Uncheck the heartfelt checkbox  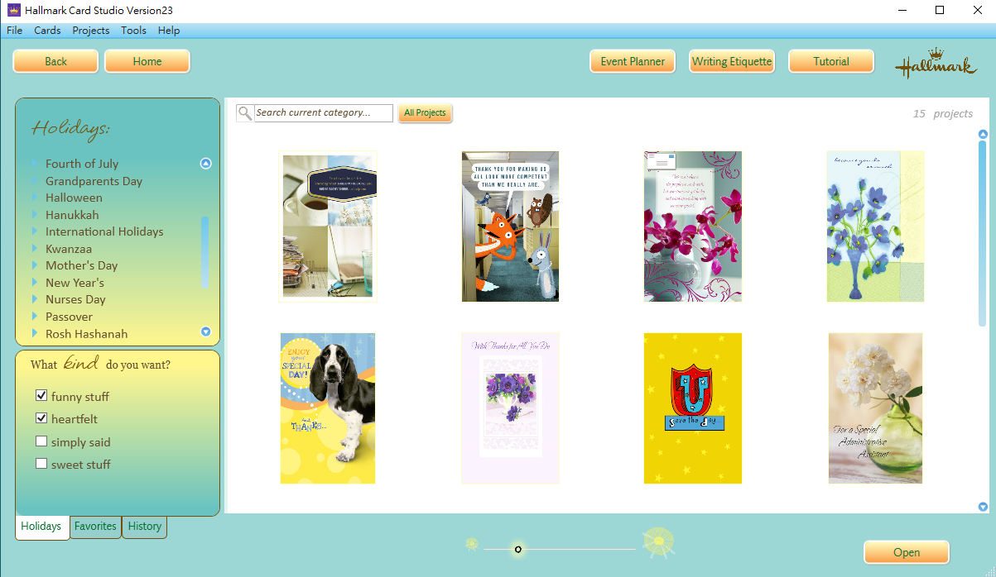(41, 418)
